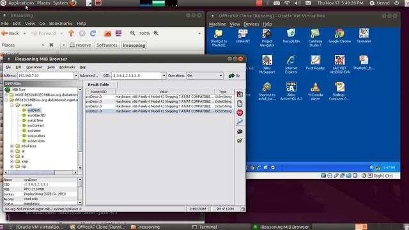Viewport: 409px width, 230px height.
Task: Expand the tcp folder in MIB tree
Action: (12, 166)
